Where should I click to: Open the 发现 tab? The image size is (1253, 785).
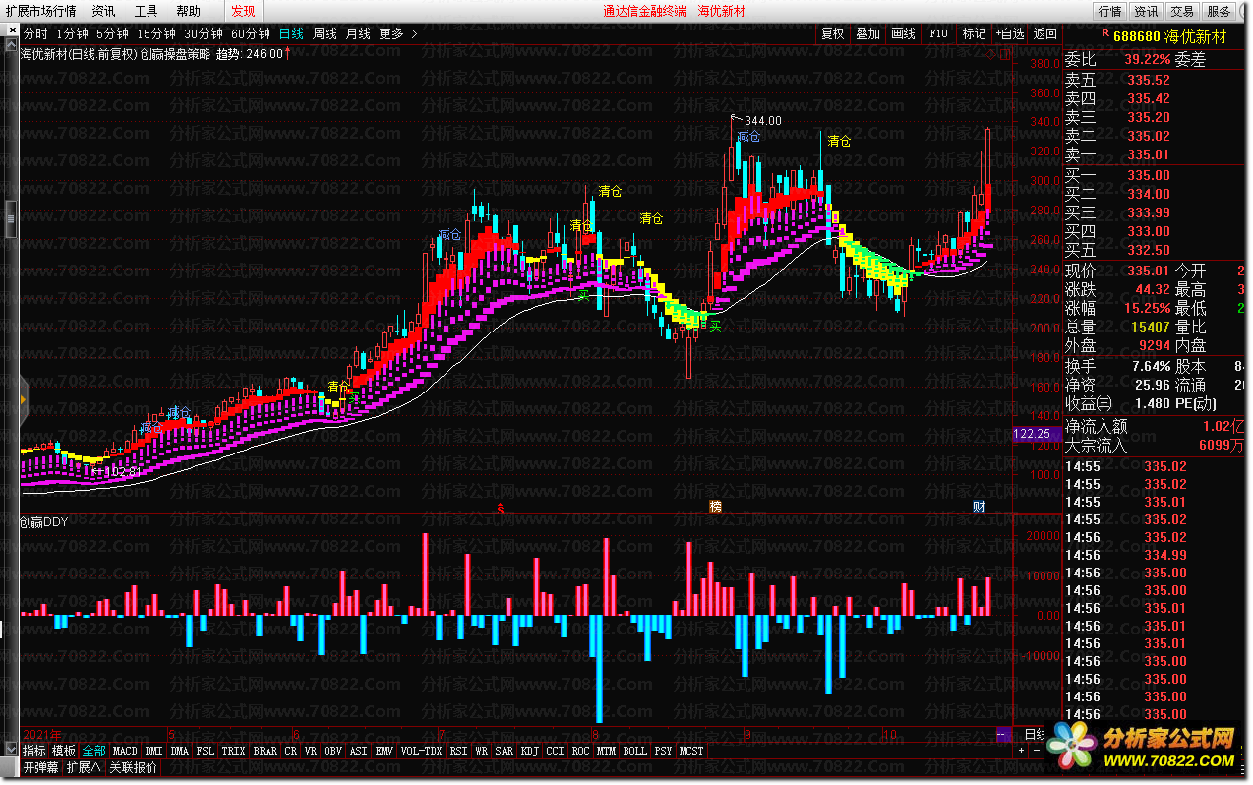click(243, 12)
